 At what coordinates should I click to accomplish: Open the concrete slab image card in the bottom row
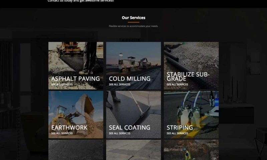[x=133, y=150]
